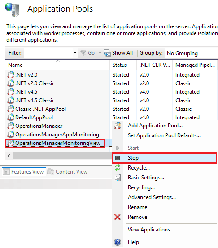This screenshot has height=248, width=218.
Task: Click the Show All toolbar icon
Action: (107, 53)
